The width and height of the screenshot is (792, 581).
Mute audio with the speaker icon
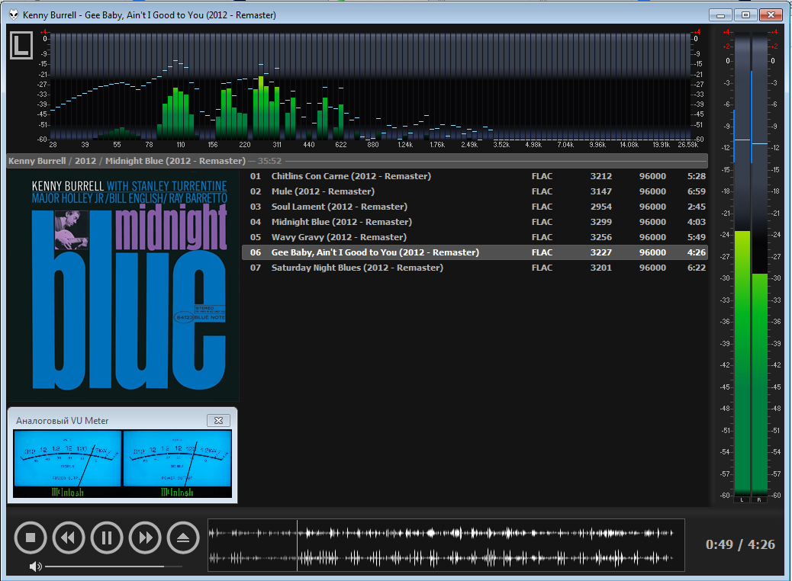35,567
